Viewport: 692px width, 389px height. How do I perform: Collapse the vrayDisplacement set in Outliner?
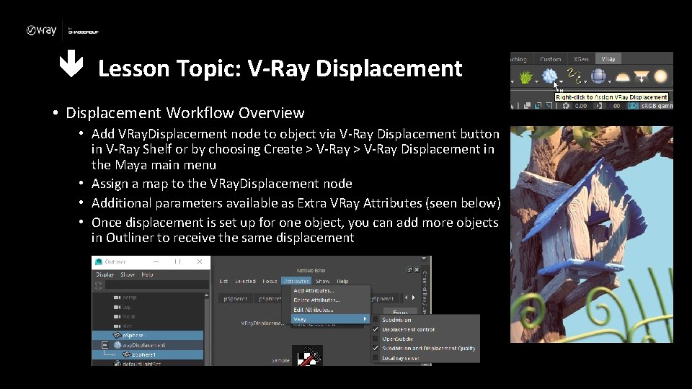coord(105,345)
